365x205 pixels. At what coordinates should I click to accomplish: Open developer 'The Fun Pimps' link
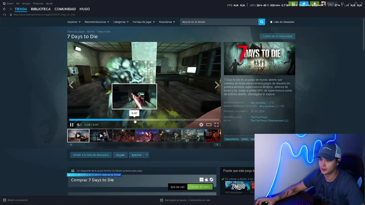(259, 117)
